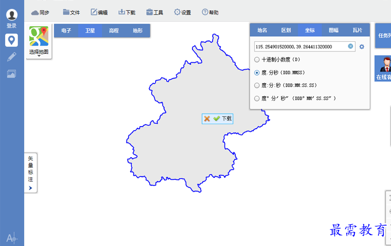Open the 选择地图 map source dropdown

point(39,41)
